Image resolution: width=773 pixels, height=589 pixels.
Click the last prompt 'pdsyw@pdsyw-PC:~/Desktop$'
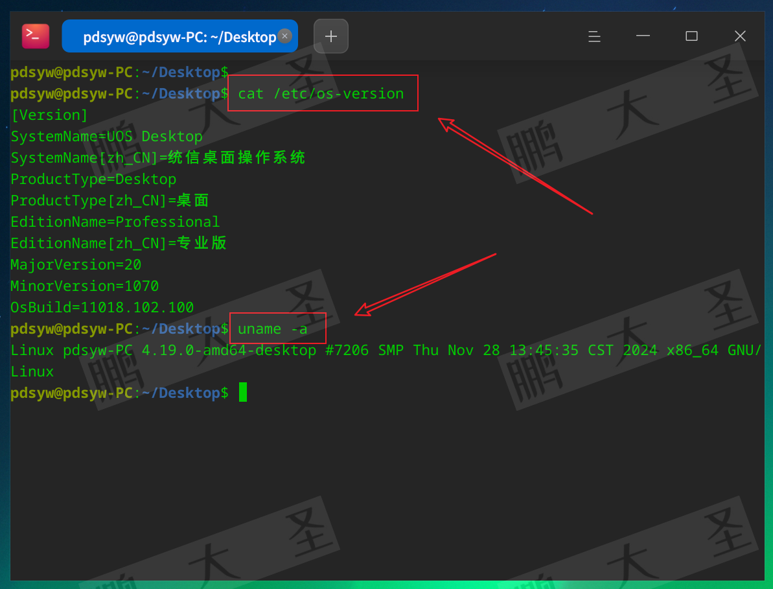pyautogui.click(x=120, y=393)
